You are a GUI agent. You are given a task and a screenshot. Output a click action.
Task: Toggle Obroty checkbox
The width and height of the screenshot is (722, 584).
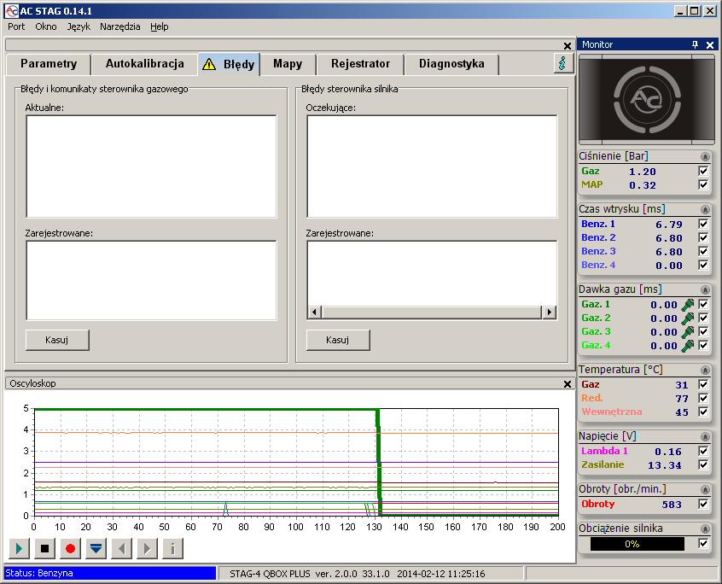pyautogui.click(x=703, y=505)
